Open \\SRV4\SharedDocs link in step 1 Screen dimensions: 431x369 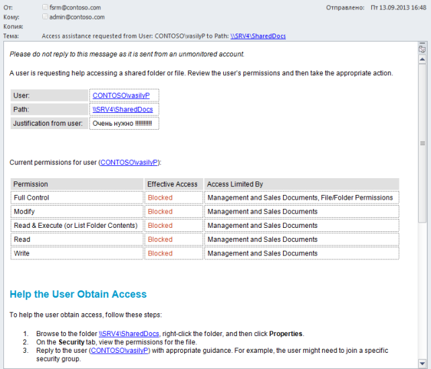pos(128,333)
